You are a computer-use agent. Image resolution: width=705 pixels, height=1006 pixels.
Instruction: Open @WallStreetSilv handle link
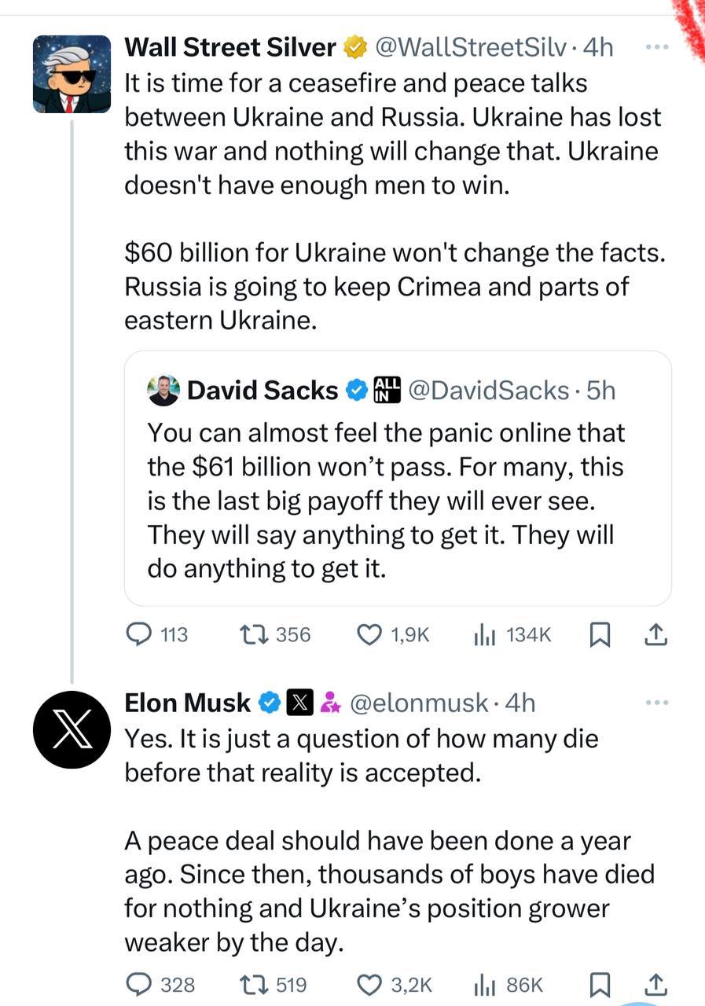471,48
